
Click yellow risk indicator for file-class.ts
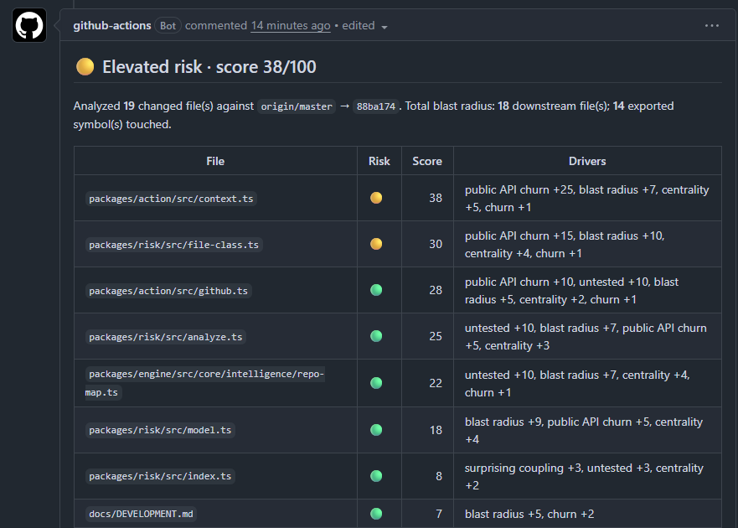376,244
